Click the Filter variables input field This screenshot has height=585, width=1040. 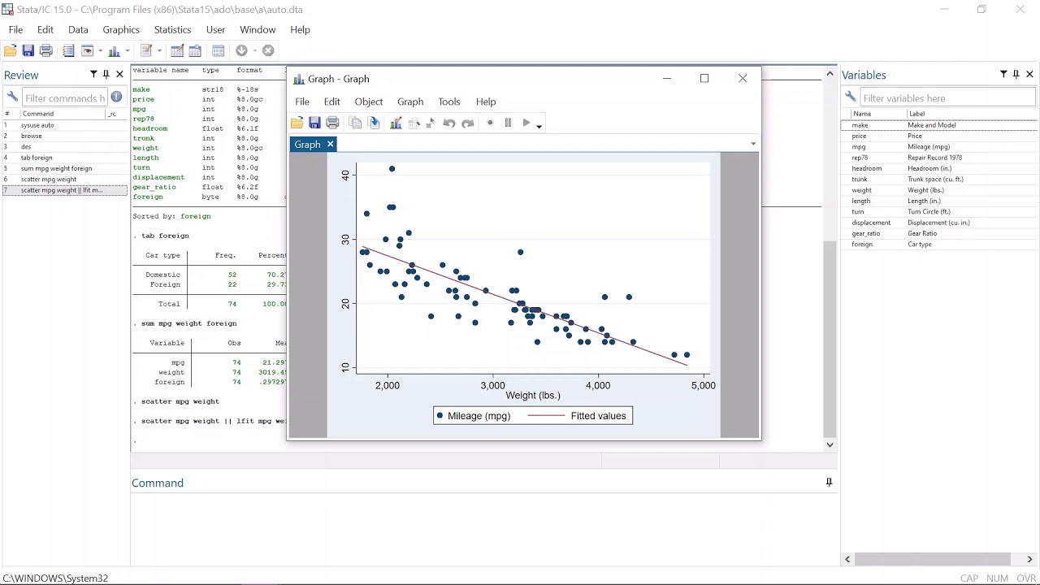(x=947, y=98)
